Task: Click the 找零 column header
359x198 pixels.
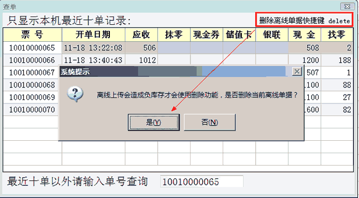Action: [337, 35]
